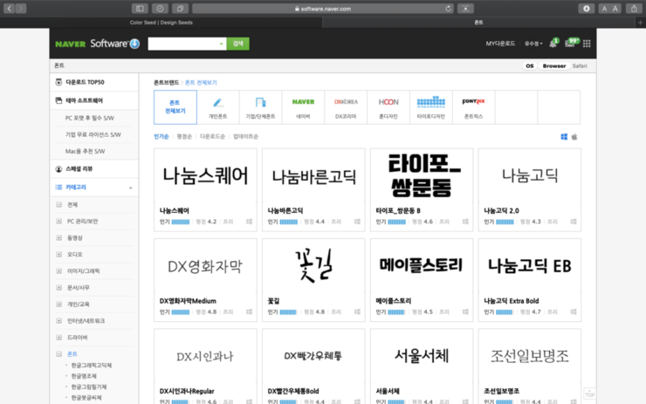Select the OS toggle pill

click(529, 66)
